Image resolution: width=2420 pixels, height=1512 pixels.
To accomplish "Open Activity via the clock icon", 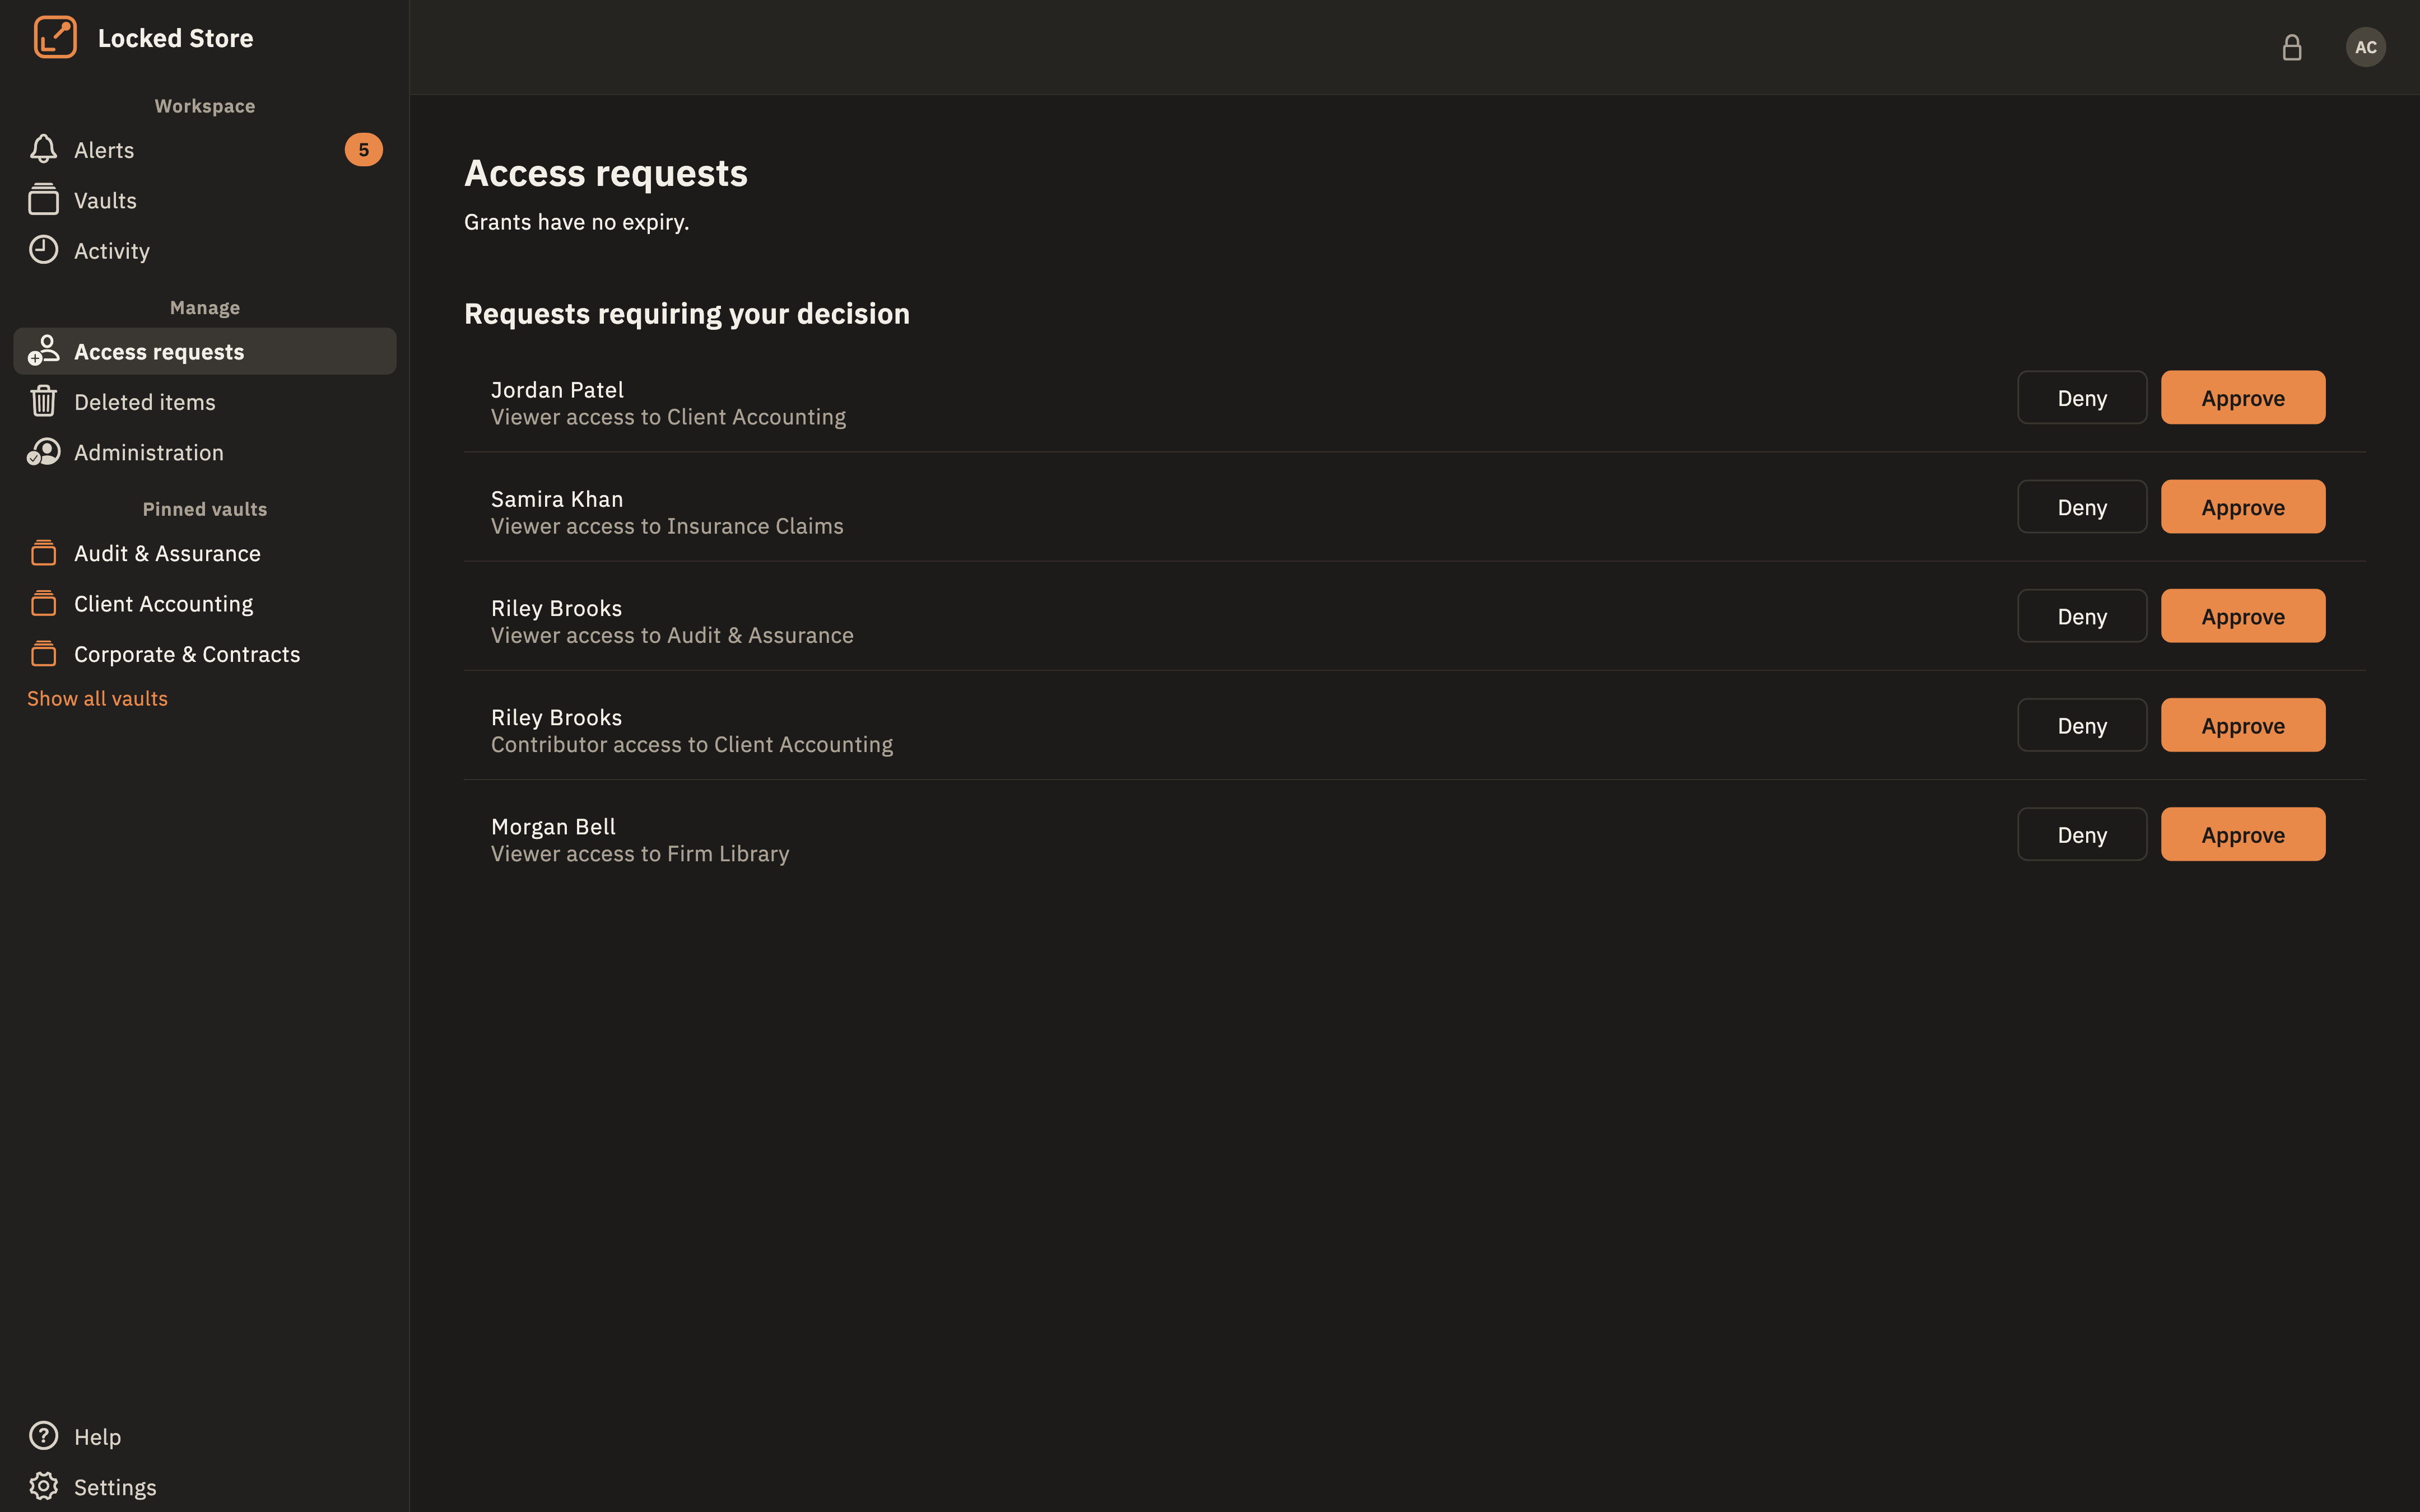I will [x=43, y=250].
